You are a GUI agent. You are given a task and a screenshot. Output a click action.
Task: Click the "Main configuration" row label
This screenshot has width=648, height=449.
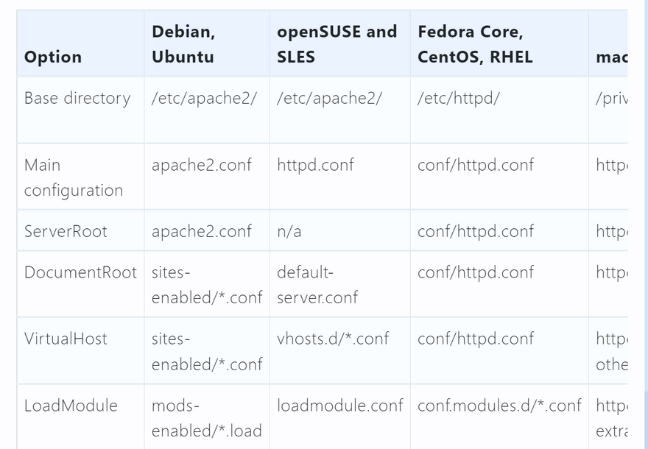[74, 177]
